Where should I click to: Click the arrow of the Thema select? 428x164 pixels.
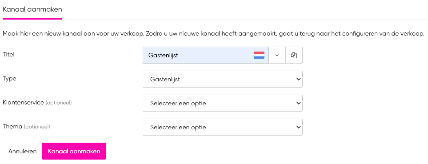(x=298, y=128)
